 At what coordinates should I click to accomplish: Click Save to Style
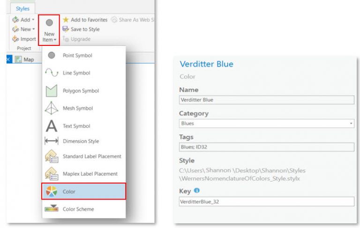tap(81, 29)
